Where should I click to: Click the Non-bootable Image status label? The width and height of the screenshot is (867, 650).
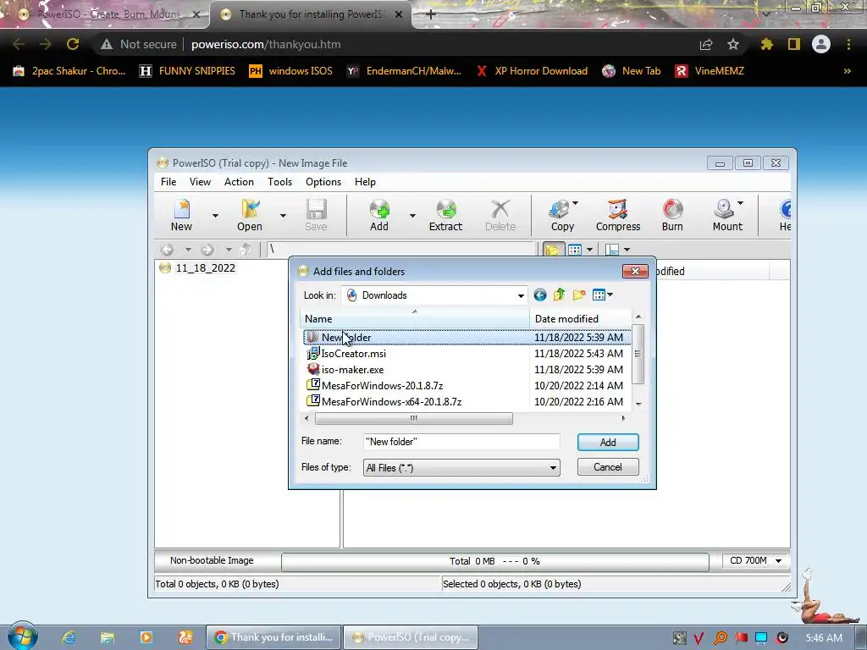212,560
